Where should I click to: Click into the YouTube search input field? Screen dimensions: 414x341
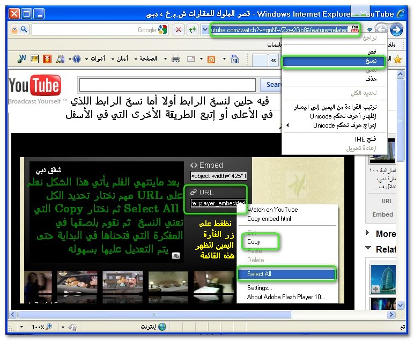click(x=167, y=85)
